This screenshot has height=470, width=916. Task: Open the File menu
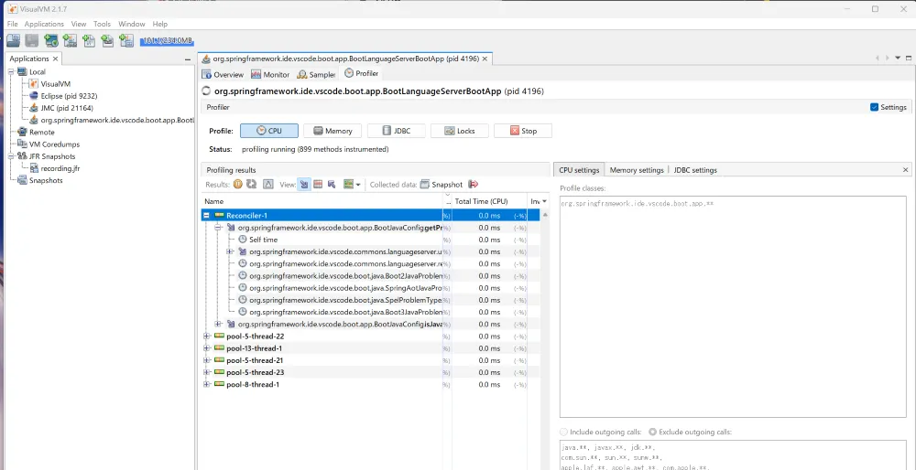click(12, 24)
